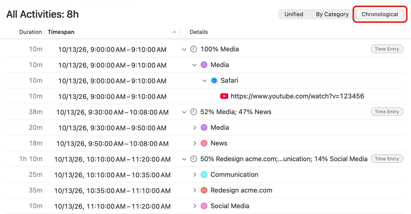Viewport: 411px width, 214px height.
Task: Select the 9:50:00 AM–10:08:00 AM timespan
Action: (112, 143)
